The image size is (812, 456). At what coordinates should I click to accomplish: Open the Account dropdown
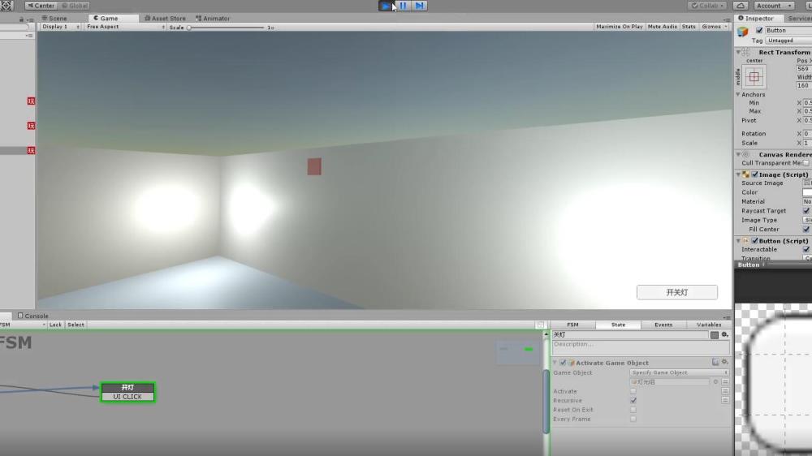[774, 6]
